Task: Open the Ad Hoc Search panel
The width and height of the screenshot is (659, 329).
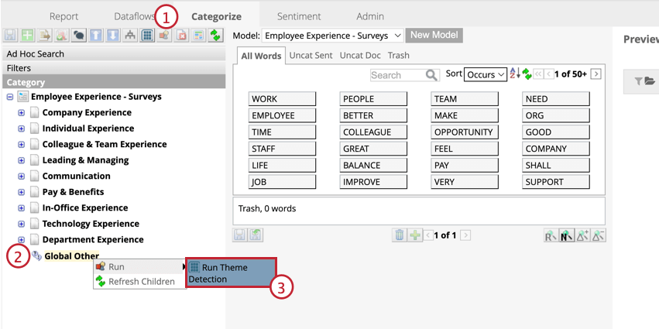Action: pos(114,54)
